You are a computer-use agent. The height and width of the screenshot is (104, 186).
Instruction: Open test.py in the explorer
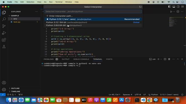point(17,22)
